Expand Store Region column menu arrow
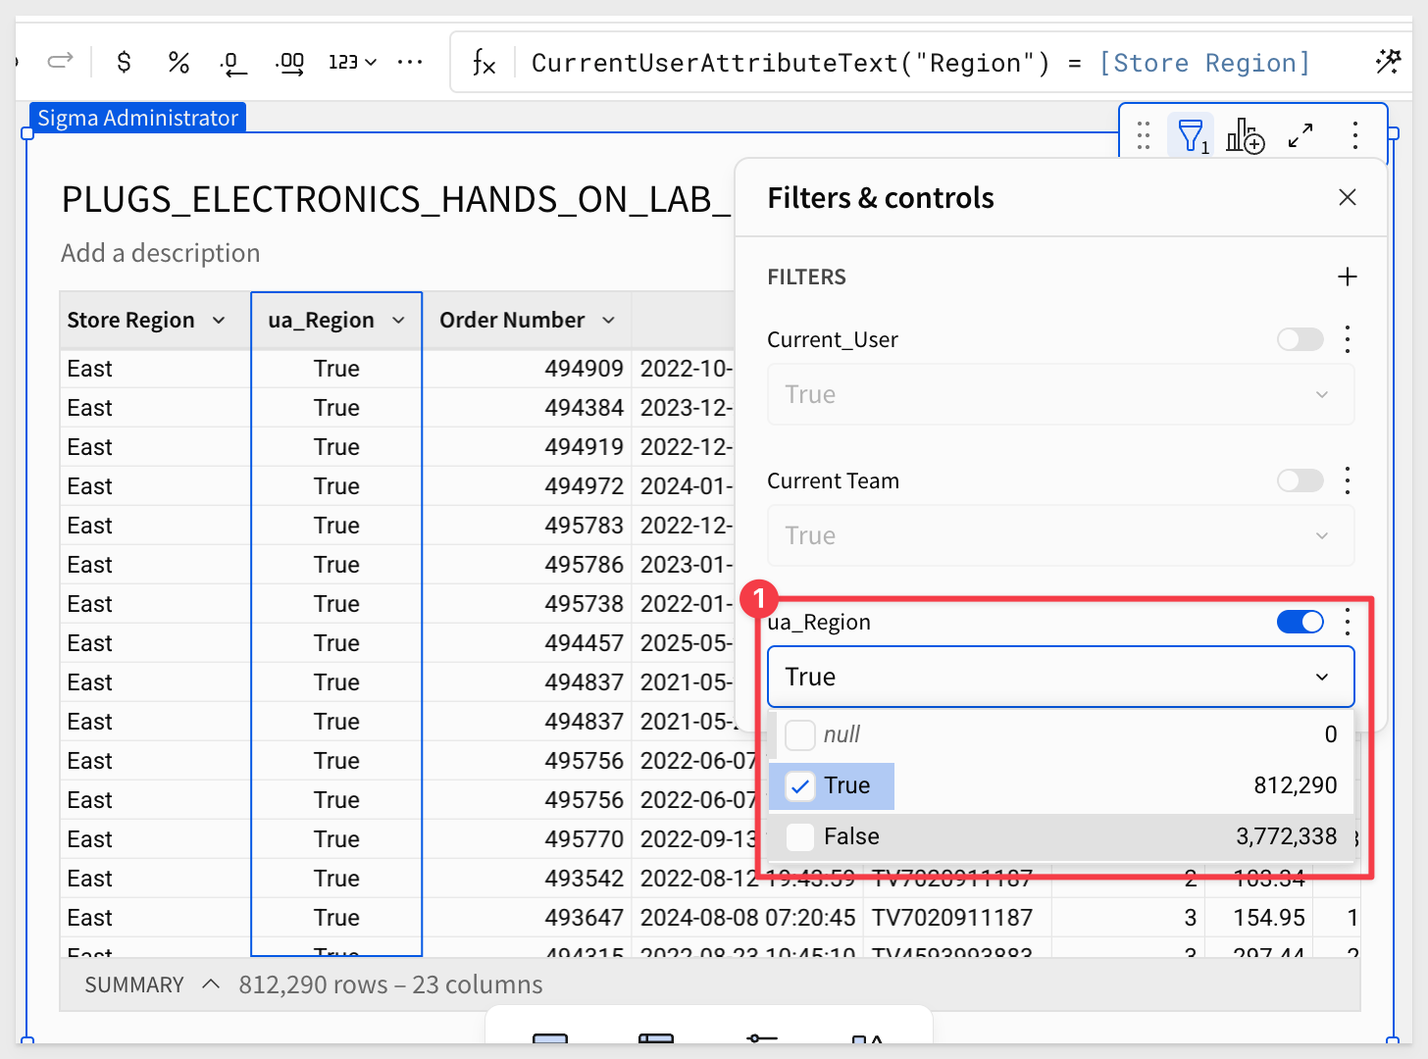The height and width of the screenshot is (1059, 1428). point(219,321)
